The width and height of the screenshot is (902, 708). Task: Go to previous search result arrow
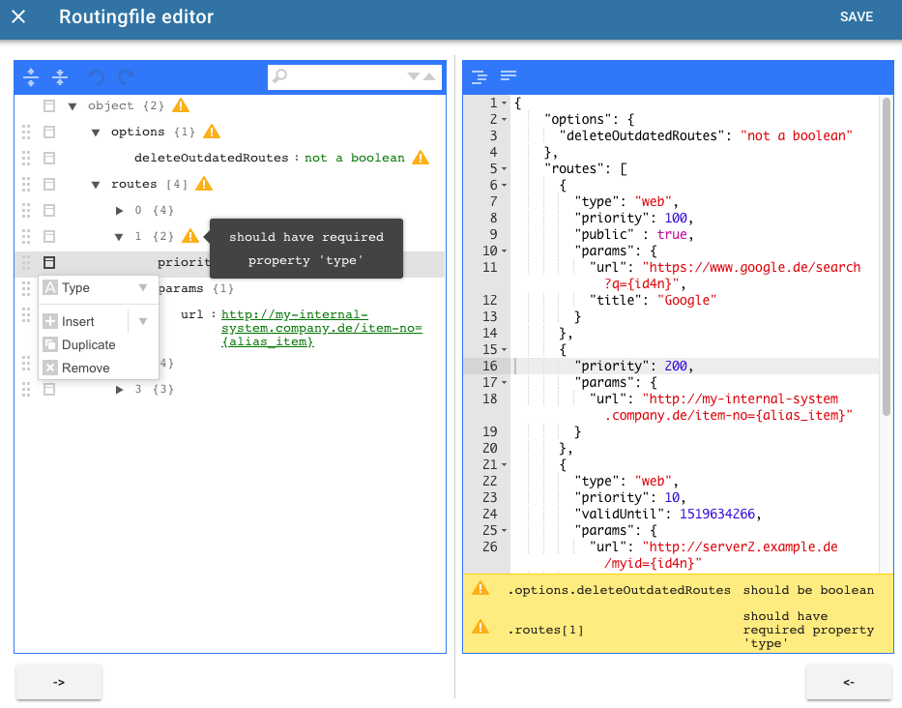[x=429, y=76]
